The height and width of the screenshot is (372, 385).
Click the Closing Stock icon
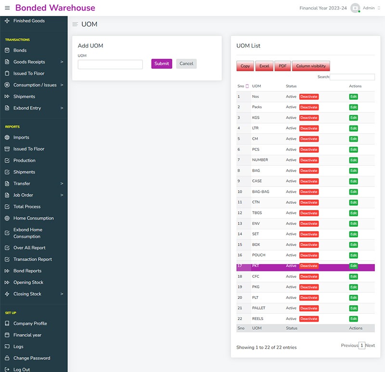7,294
